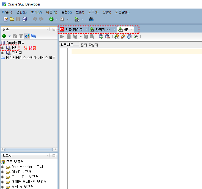Click the Redo arrow icon
The image size is (202, 189).
point(41,19)
